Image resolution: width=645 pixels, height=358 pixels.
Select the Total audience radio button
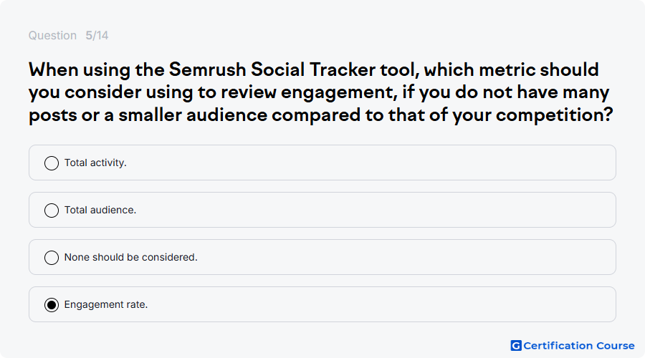tap(52, 211)
